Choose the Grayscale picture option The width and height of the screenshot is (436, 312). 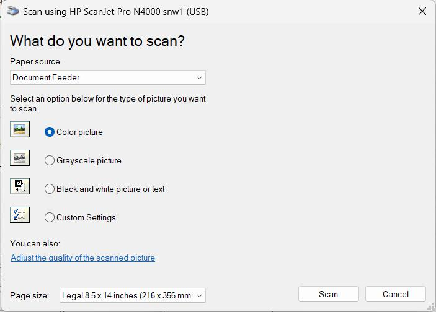50,160
